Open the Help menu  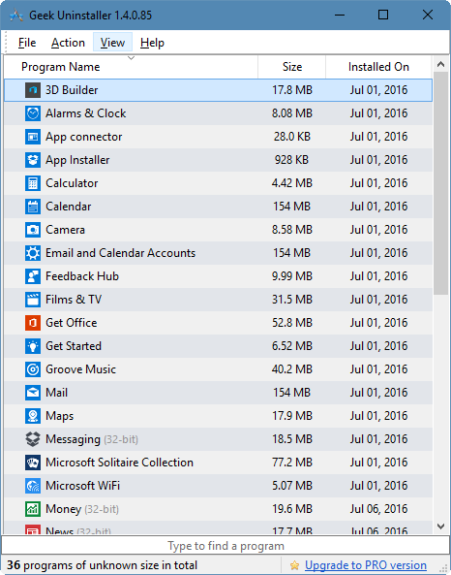152,43
